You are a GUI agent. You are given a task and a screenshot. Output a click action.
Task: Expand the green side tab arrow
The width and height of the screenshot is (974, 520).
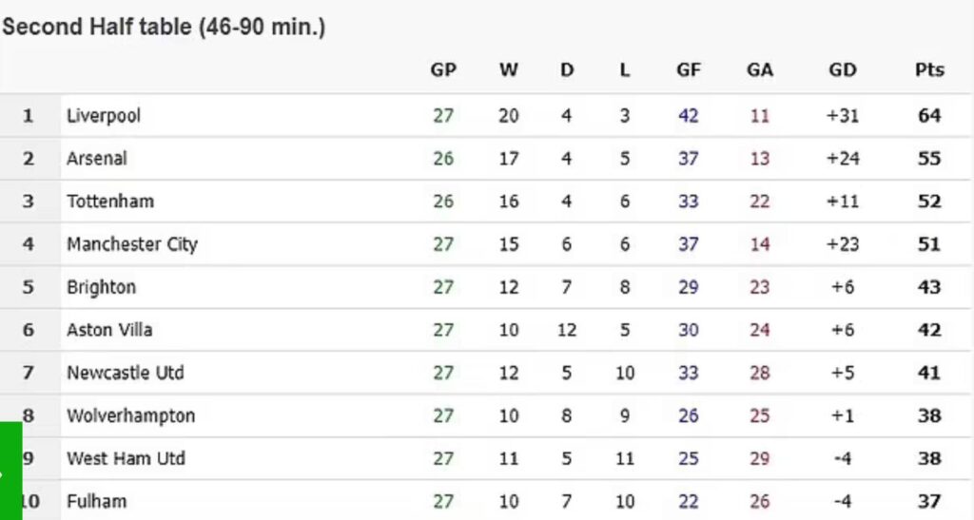point(10,472)
